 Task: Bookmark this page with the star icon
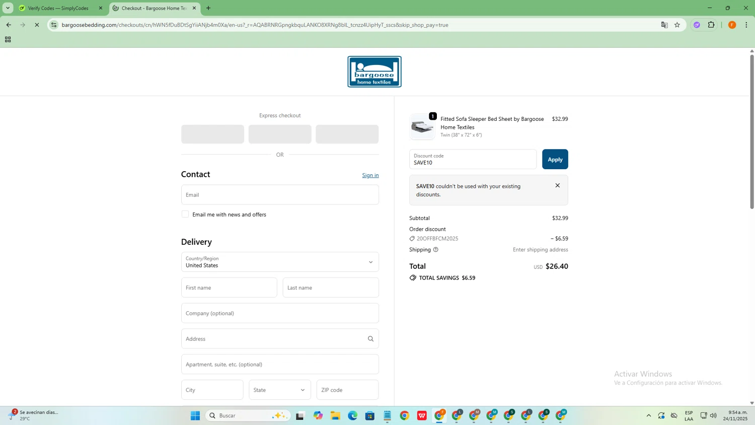677,25
